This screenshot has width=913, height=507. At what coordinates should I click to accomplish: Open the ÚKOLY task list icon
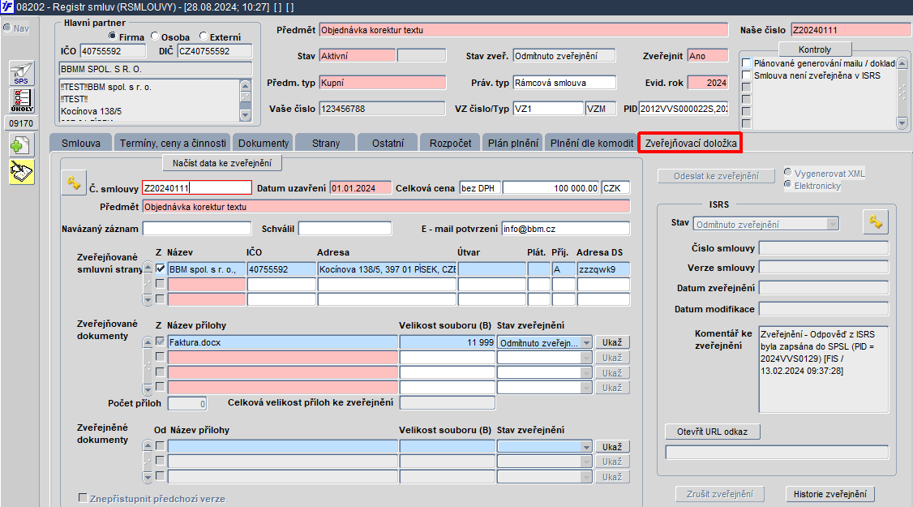point(21,101)
